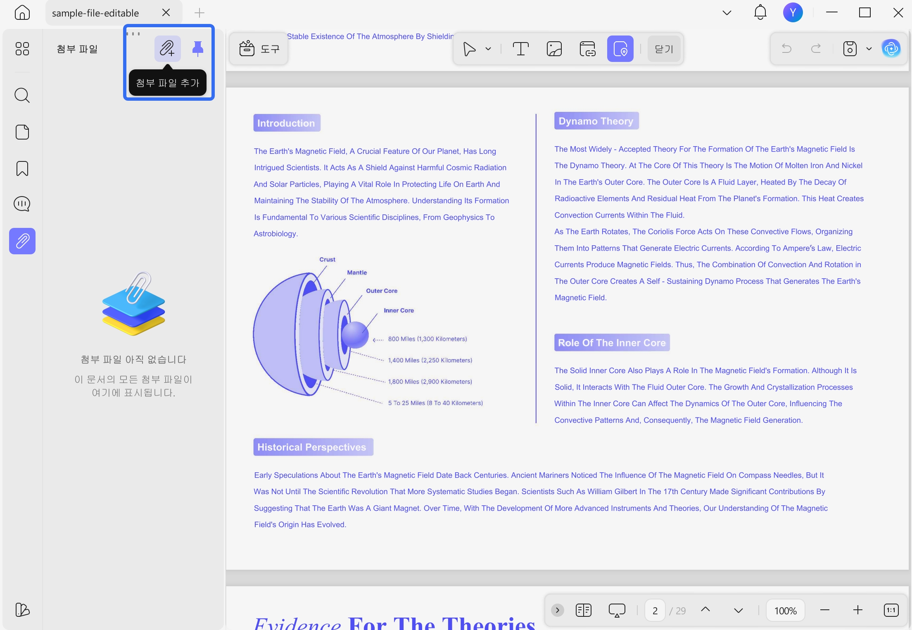This screenshot has height=630, width=912.
Task: Click the 첨부 파일 panel title
Action: tap(77, 49)
